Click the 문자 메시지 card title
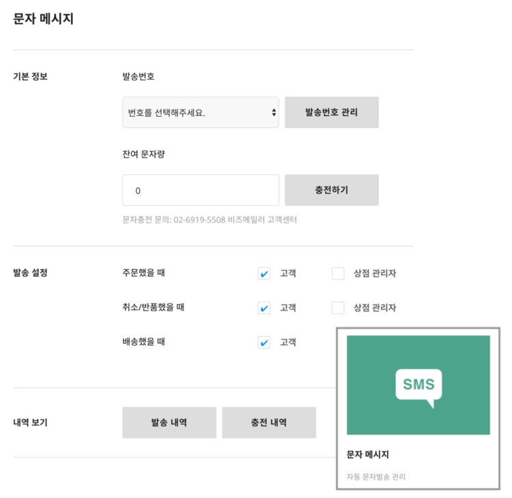The height and width of the screenshot is (498, 512). click(x=367, y=455)
